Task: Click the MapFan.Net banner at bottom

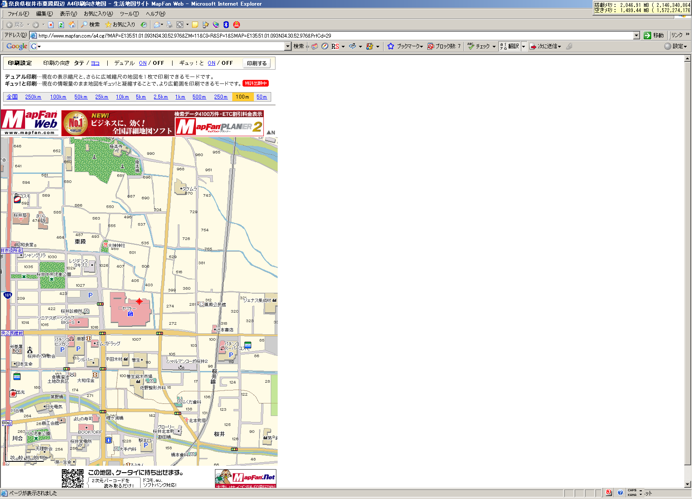Action: (246, 479)
